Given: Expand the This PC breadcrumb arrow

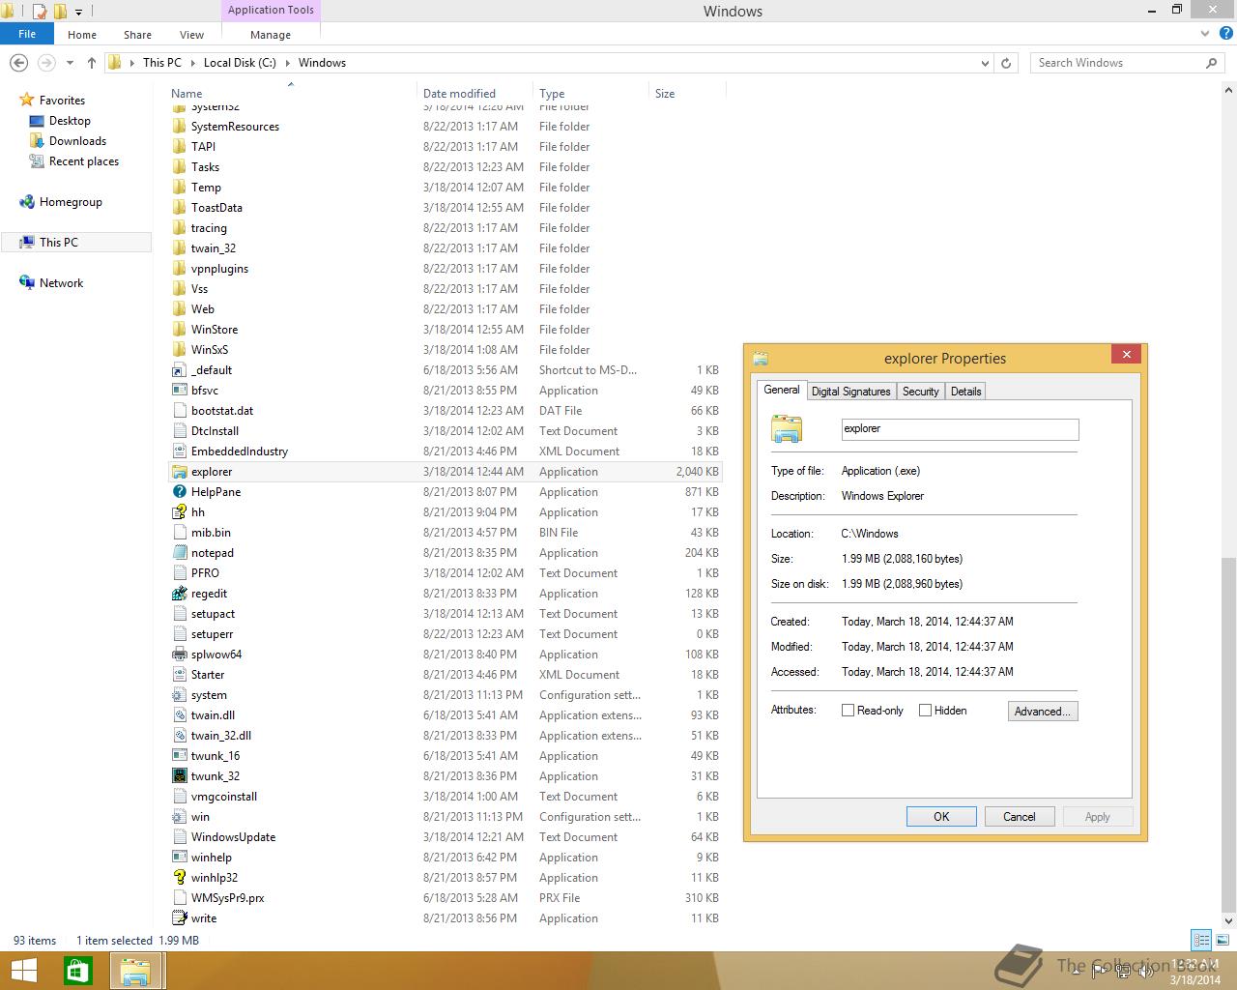Looking at the screenshot, I should tap(192, 63).
